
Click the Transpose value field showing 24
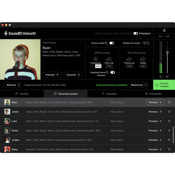[x=92, y=66]
